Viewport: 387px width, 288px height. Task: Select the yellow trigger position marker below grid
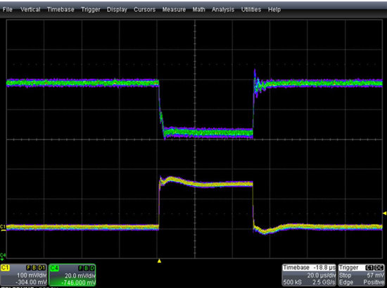(159, 261)
